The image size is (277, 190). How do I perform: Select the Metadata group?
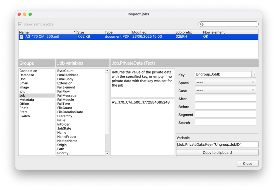click(27, 100)
